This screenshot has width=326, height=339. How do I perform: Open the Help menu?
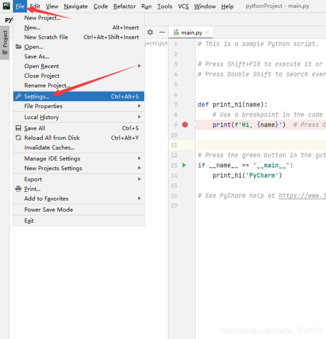[x=227, y=6]
